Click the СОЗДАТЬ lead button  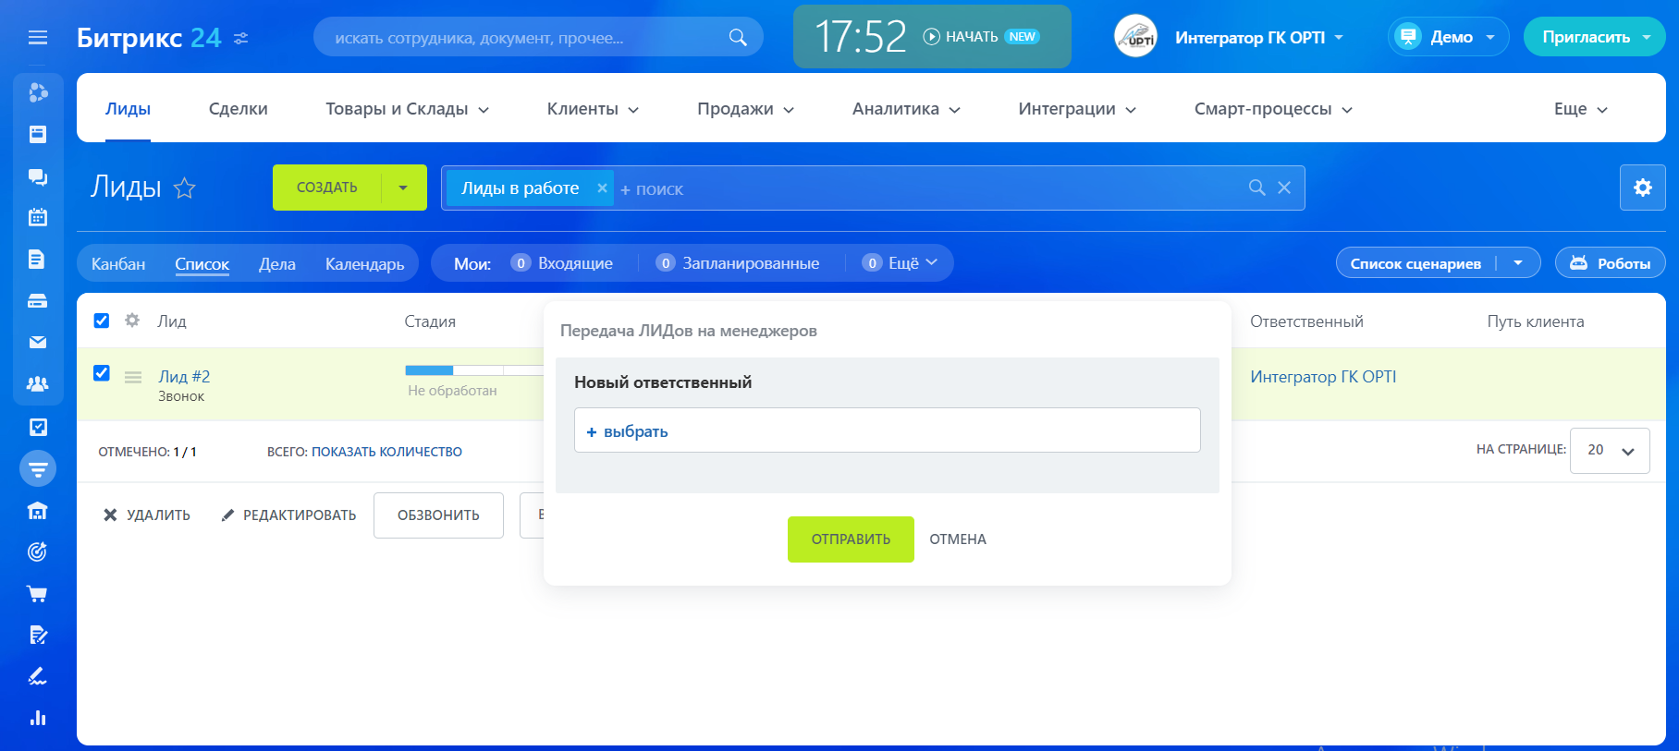[326, 188]
